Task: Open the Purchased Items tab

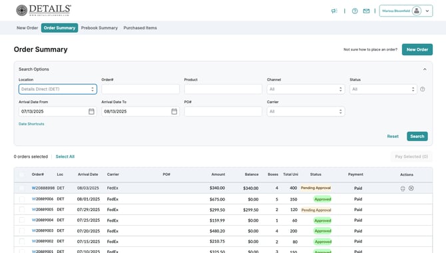Action: (x=140, y=28)
